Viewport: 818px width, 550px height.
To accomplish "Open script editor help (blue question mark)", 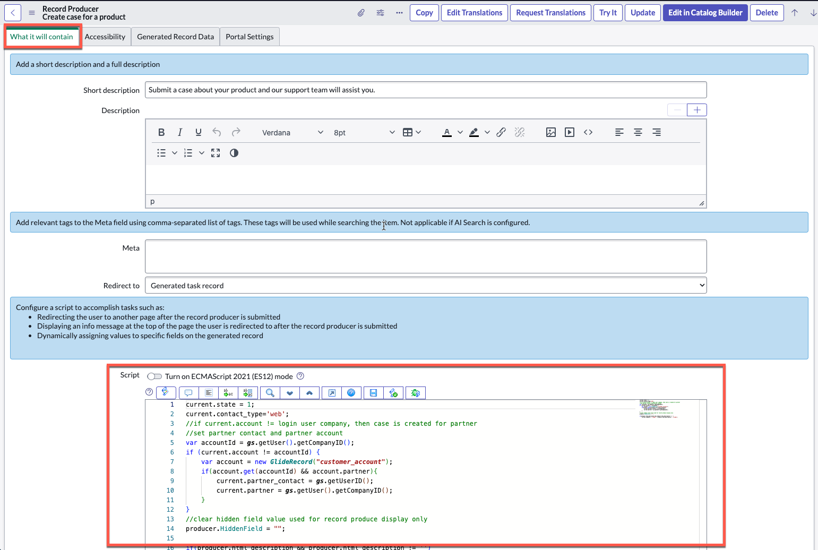I will [x=351, y=393].
